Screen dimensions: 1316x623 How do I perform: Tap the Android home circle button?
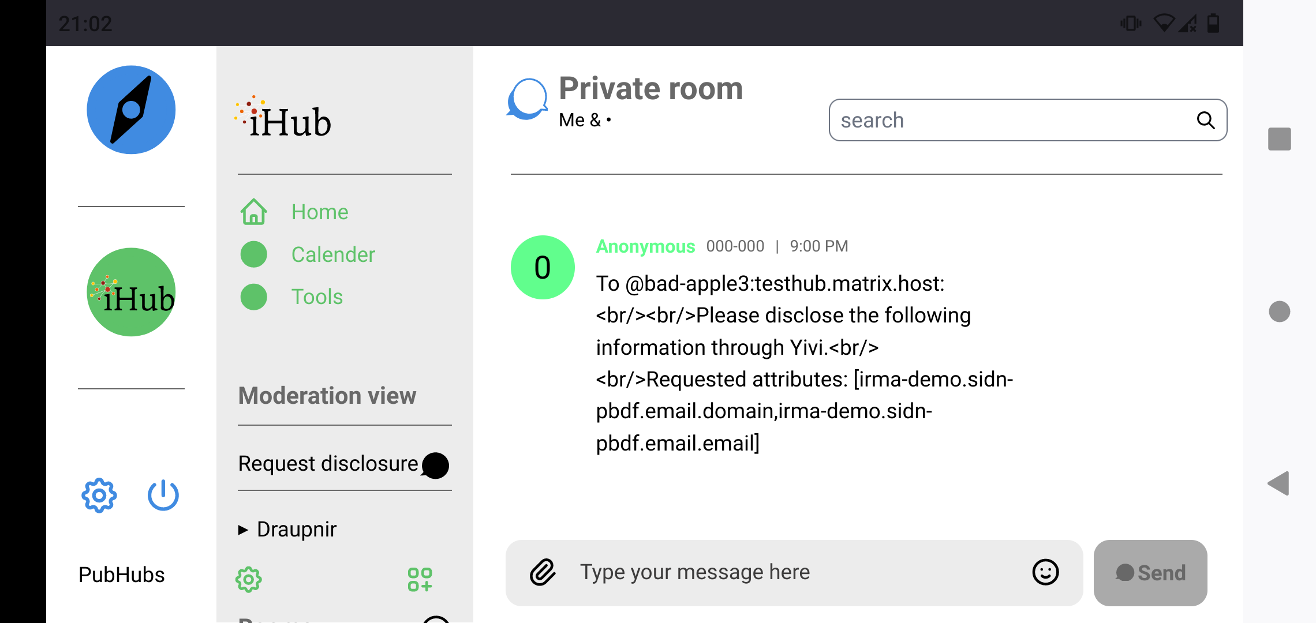[1280, 311]
